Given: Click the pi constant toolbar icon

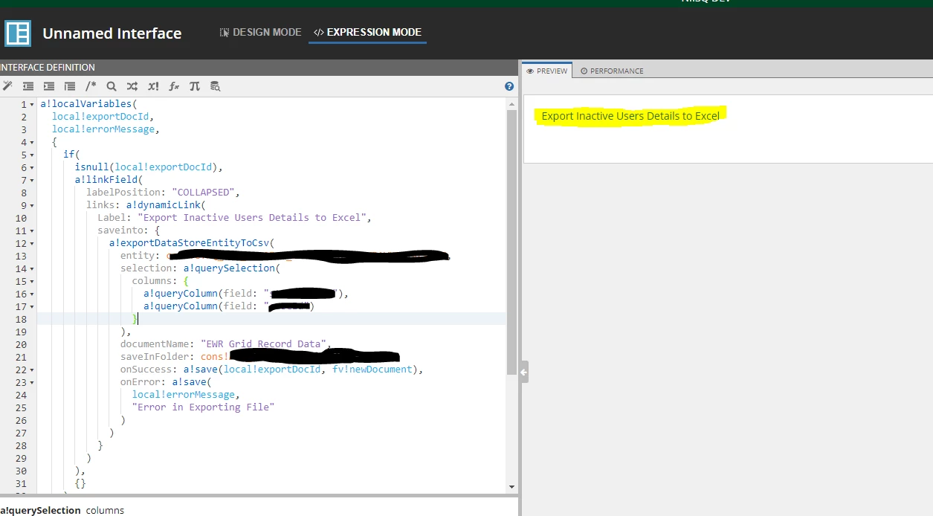Looking at the screenshot, I should 195,86.
